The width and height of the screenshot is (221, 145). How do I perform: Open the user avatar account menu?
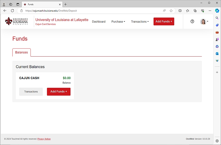204,21
